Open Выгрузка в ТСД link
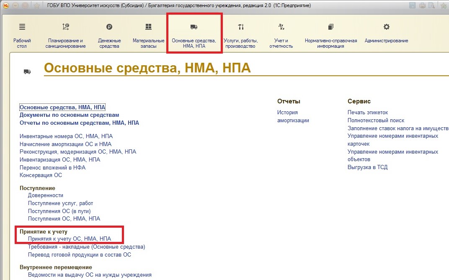 pos(367,167)
